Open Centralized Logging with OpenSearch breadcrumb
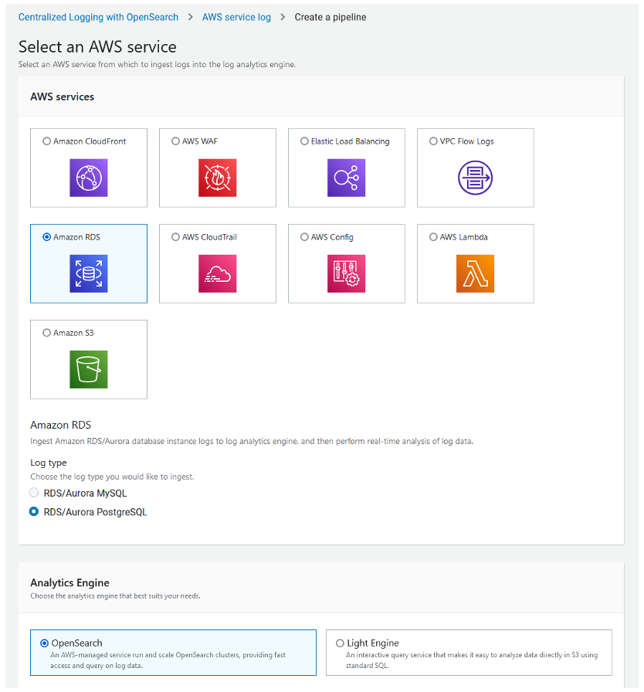 [x=99, y=17]
